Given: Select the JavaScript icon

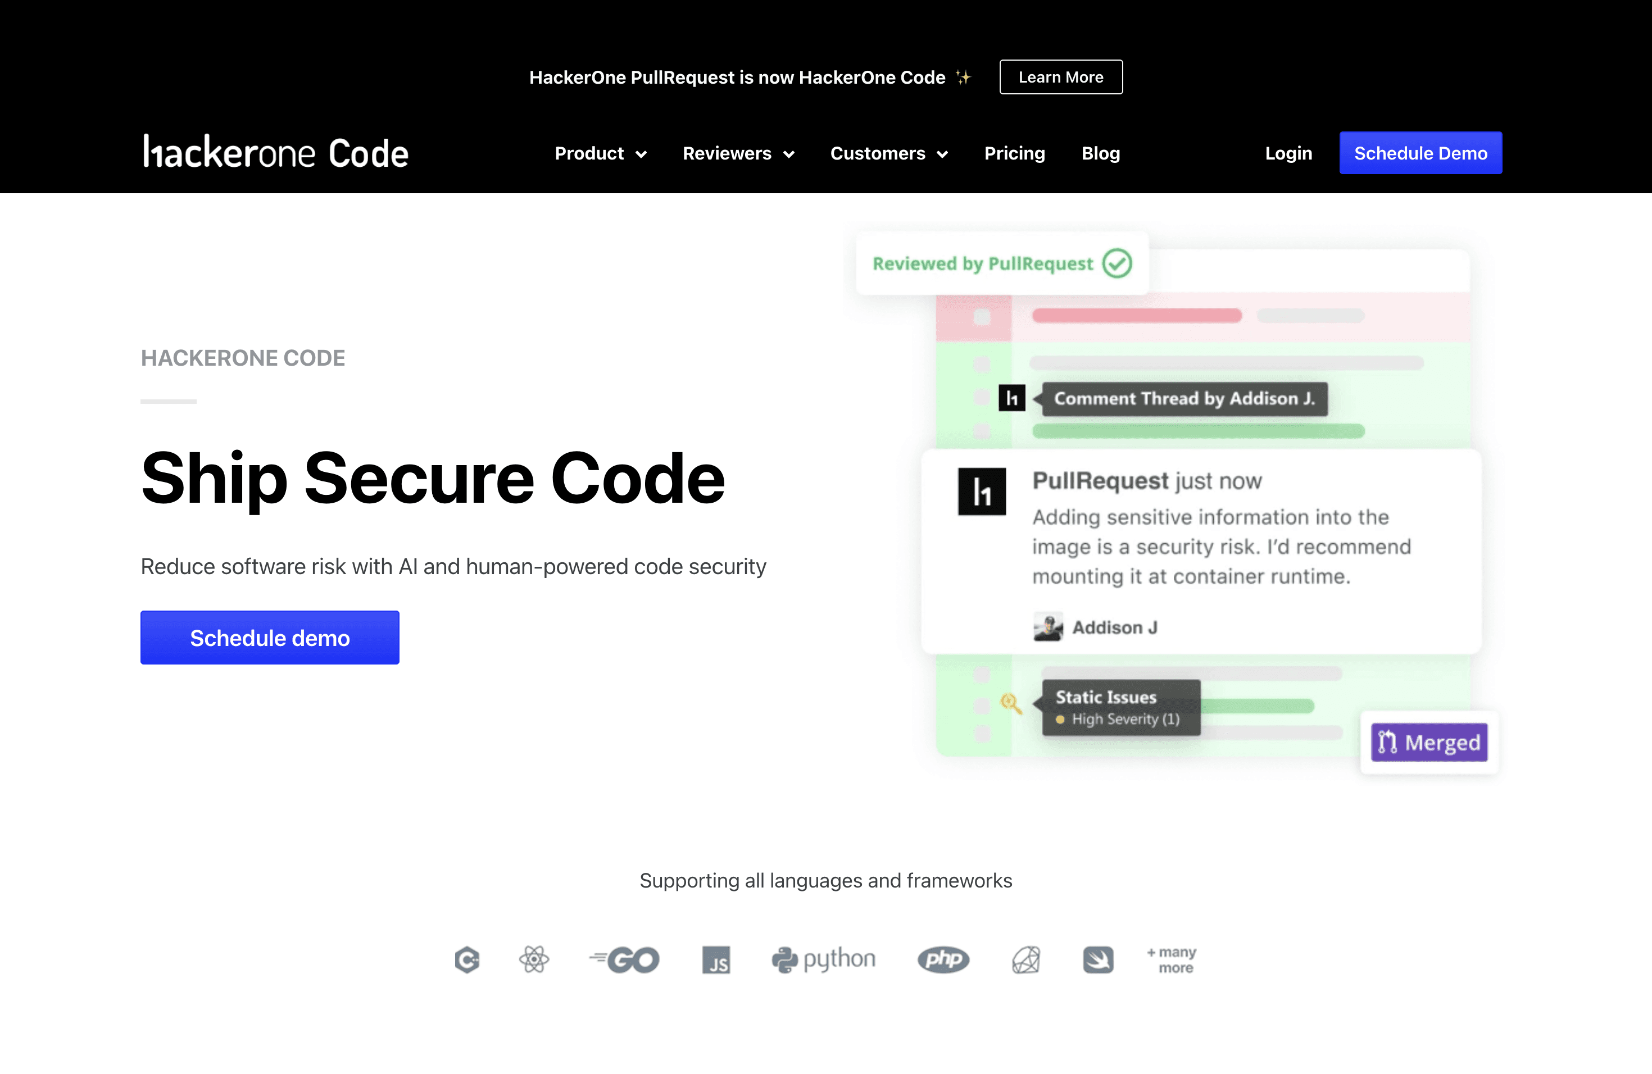Looking at the screenshot, I should pos(718,960).
